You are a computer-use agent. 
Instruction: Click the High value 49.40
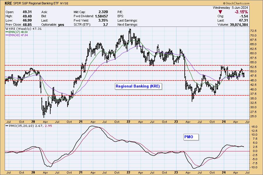click(27, 16)
